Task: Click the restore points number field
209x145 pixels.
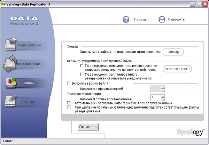Action: pos(156,98)
